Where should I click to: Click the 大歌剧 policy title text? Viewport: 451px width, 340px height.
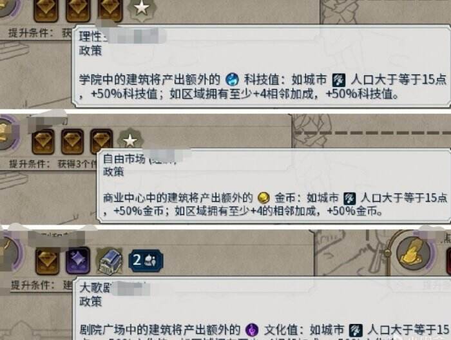point(96,288)
